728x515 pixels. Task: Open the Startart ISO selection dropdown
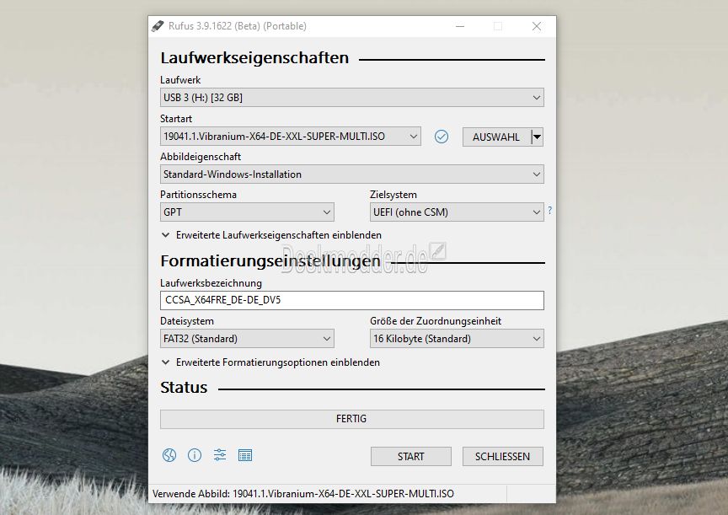click(x=291, y=137)
